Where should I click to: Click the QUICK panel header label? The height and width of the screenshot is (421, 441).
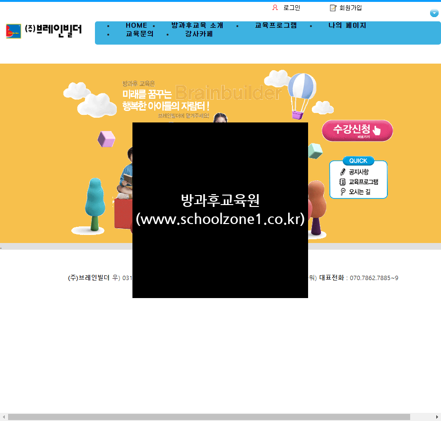[x=358, y=160]
